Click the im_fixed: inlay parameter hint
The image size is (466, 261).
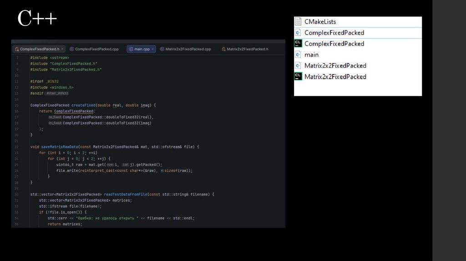55,123
